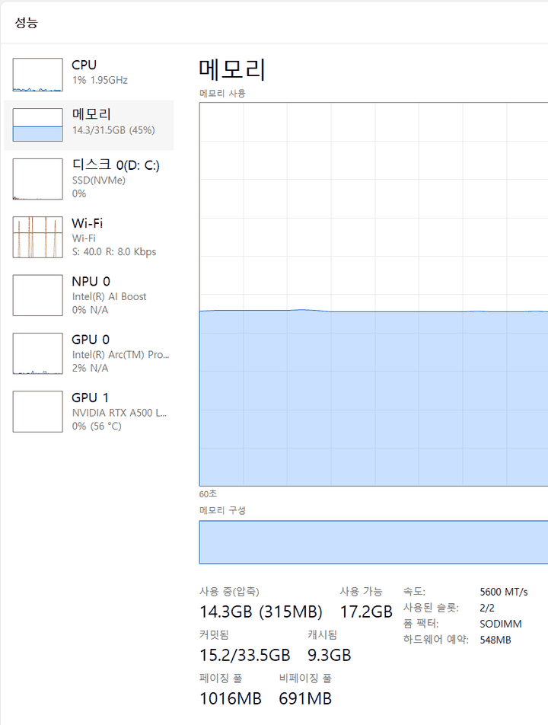
Task: Click the S: 40.0 R: 8.0 Kbps reading
Action: pos(114,252)
